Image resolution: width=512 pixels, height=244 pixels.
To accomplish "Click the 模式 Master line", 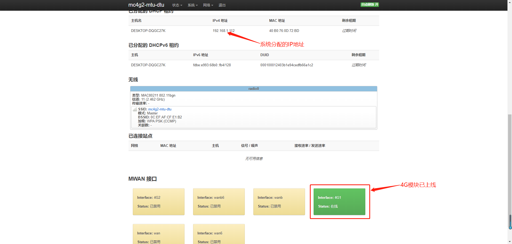I will click(x=148, y=113).
